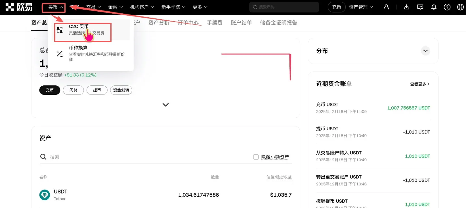Open the 资产管理 dropdown
Viewport: 466px width, 208px height.
tap(361, 7)
